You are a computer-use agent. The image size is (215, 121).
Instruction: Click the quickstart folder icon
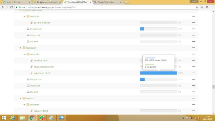point(24,48)
